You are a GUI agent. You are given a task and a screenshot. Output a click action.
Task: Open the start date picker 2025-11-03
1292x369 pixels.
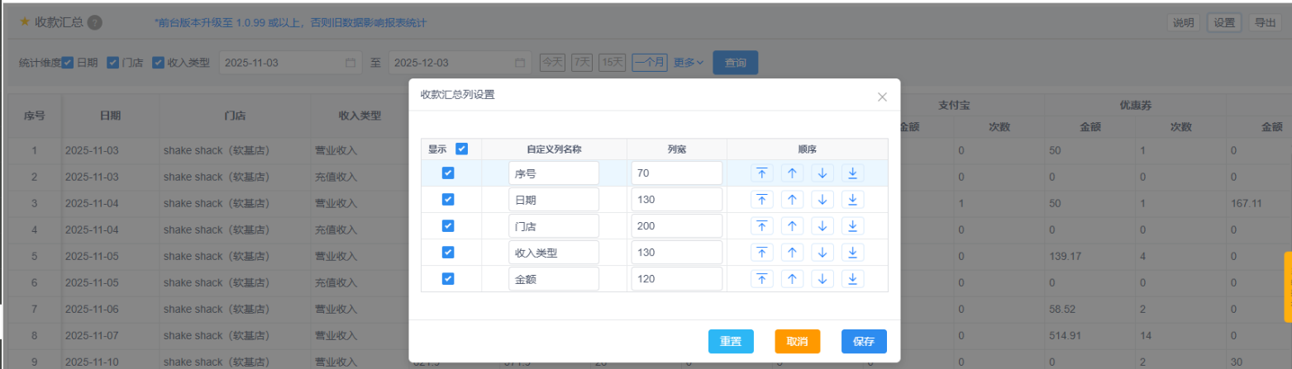289,63
